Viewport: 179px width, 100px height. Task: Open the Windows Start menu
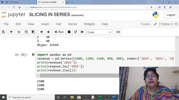click(x=3, y=97)
